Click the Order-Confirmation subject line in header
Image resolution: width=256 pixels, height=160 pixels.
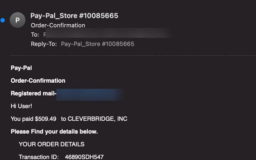click(58, 25)
